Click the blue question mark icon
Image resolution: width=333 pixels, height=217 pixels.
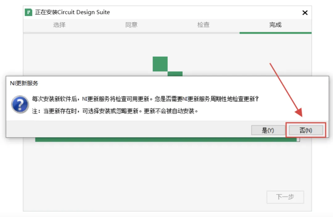[x=20, y=104]
